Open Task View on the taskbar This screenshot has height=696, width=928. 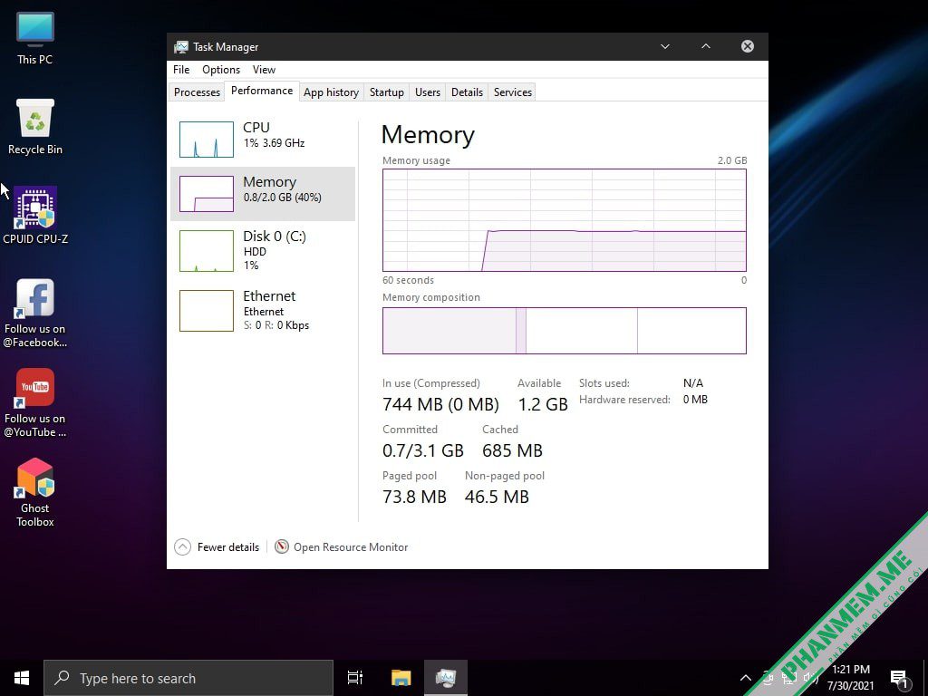[355, 678]
